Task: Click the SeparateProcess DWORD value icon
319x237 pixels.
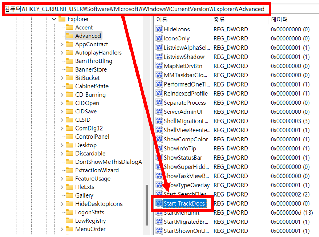Action: [159, 103]
